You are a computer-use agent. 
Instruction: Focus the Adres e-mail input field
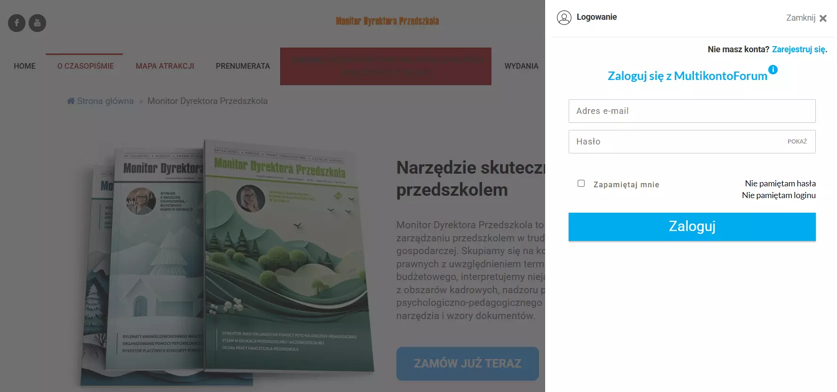pos(692,111)
